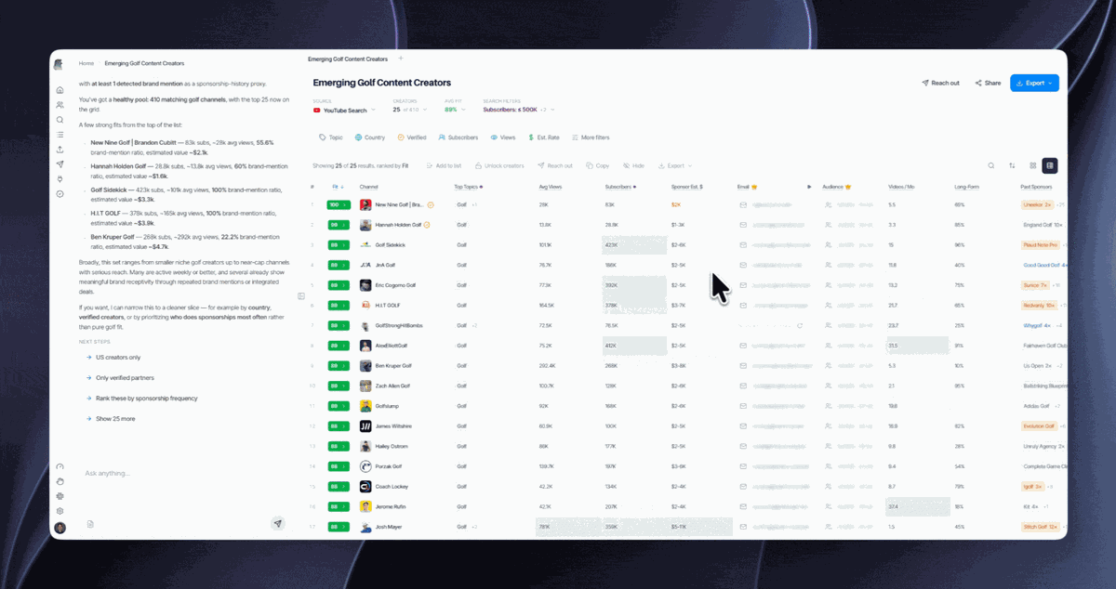Click the user avatar at the sidebar bottom
This screenshot has height=589, width=1116.
[60, 528]
